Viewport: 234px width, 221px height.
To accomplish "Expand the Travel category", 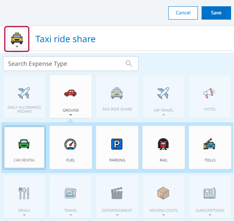I will coord(71,198).
